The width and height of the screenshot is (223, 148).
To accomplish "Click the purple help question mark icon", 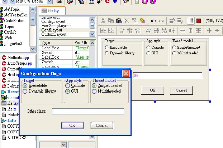I will pos(153,2).
